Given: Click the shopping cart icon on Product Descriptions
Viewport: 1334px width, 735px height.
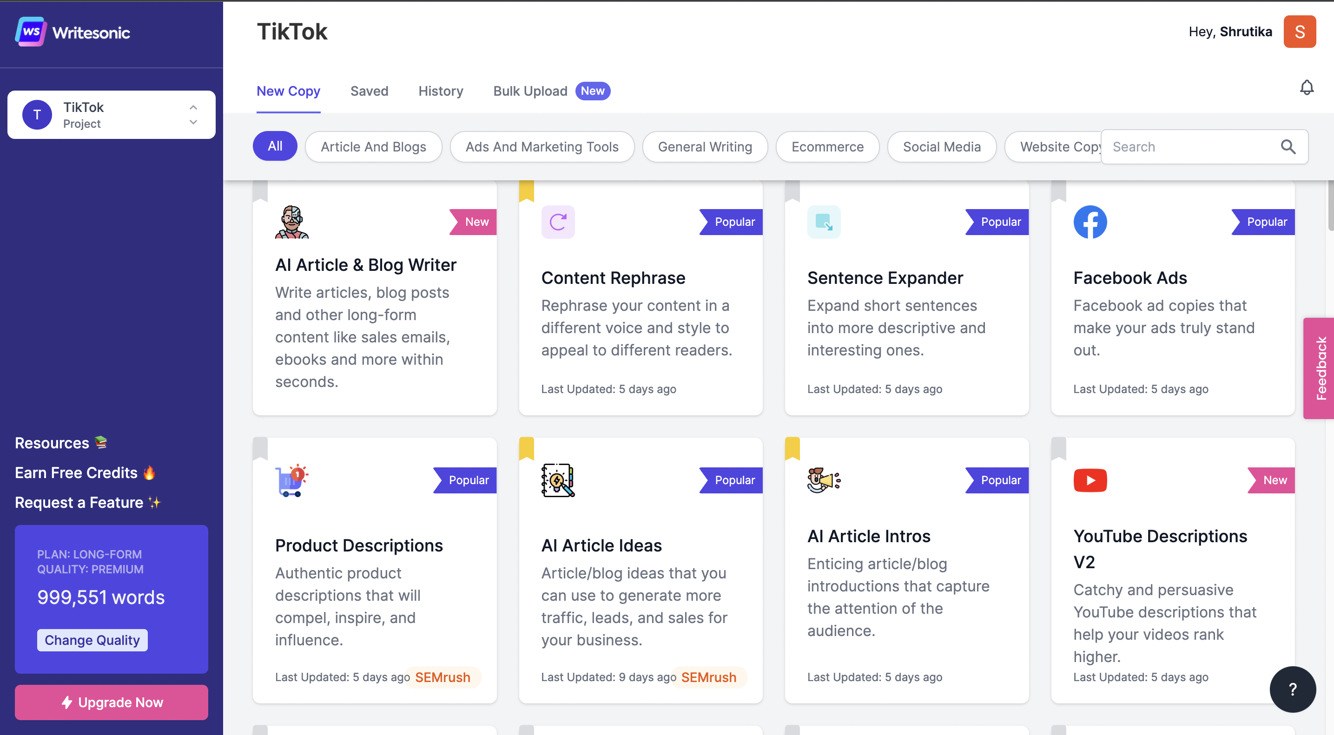Looking at the screenshot, I should 291,480.
